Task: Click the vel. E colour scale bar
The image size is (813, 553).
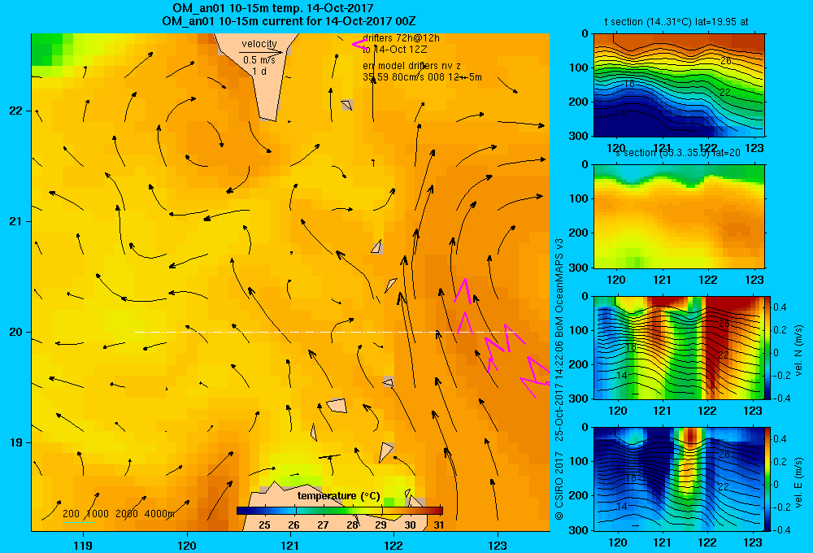Action: click(767, 479)
